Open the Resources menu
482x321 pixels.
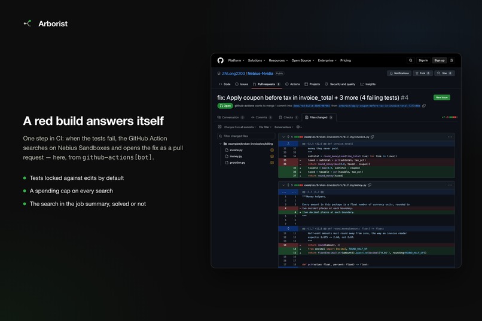point(278,60)
